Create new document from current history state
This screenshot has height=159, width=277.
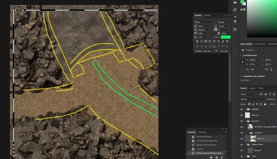211,157
